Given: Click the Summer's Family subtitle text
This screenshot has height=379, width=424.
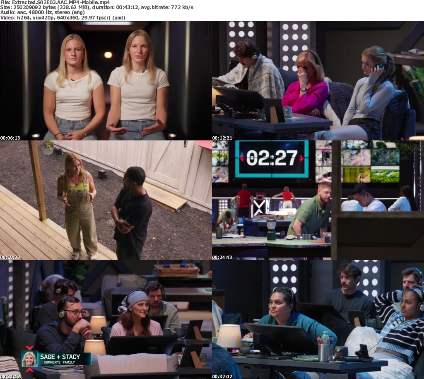Looking at the screenshot, I should [x=57, y=363].
